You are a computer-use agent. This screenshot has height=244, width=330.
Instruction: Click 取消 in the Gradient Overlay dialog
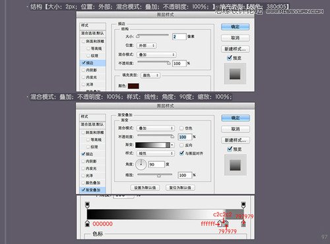(236, 129)
